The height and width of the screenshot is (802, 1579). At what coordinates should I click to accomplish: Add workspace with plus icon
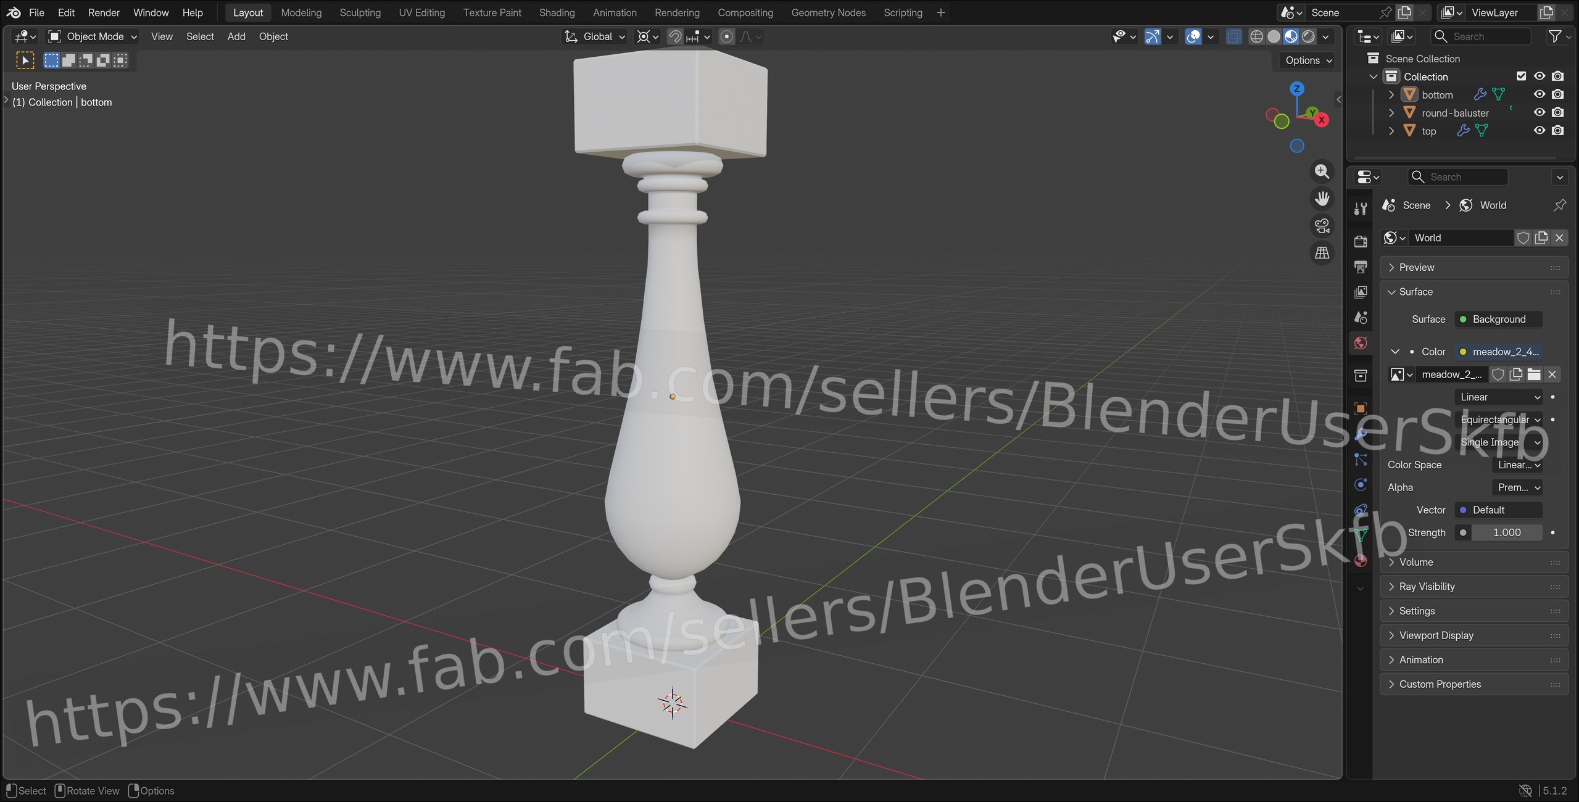940,12
